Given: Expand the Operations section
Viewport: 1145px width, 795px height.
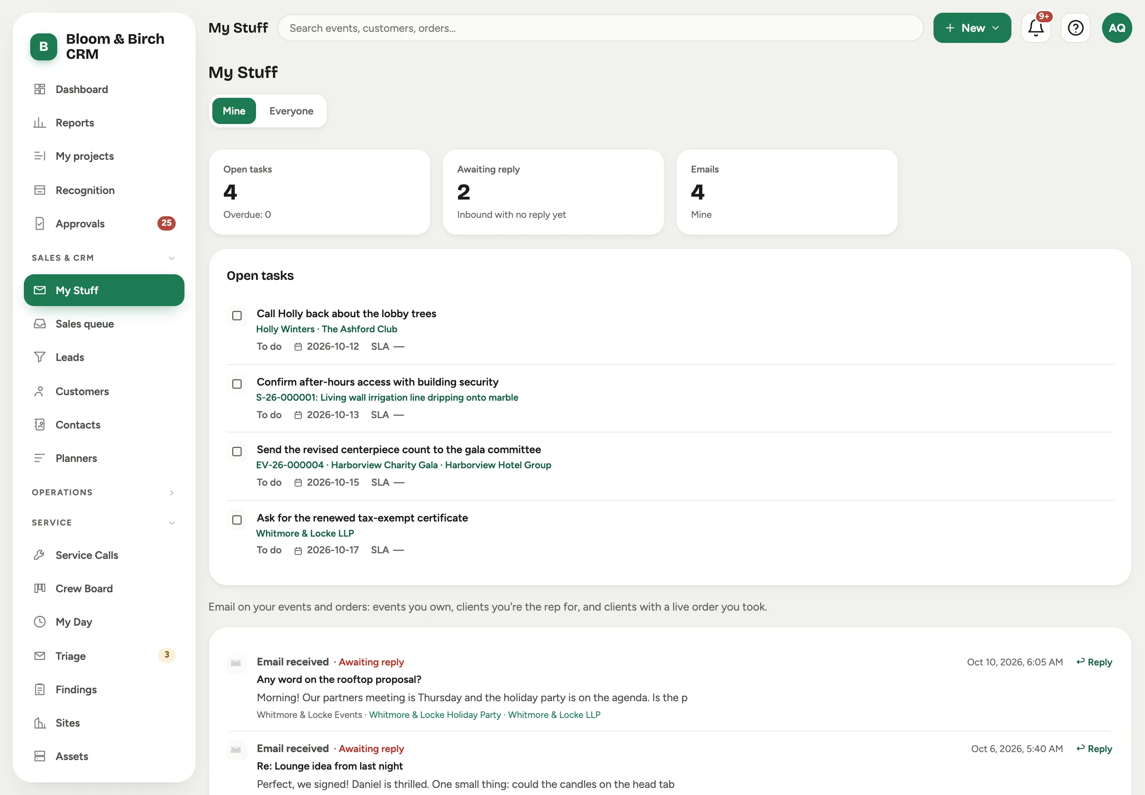Looking at the screenshot, I should [104, 492].
